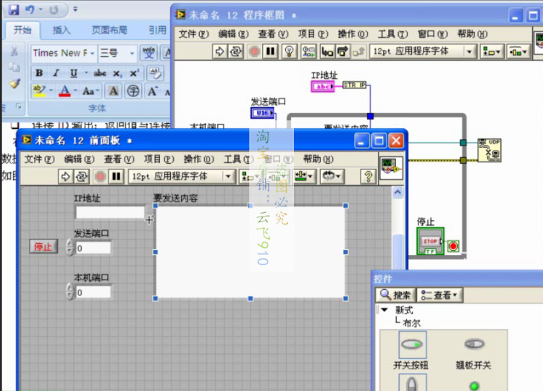Click Abort Execution button in front panel toolbar
543x391 pixels.
(x=101, y=177)
